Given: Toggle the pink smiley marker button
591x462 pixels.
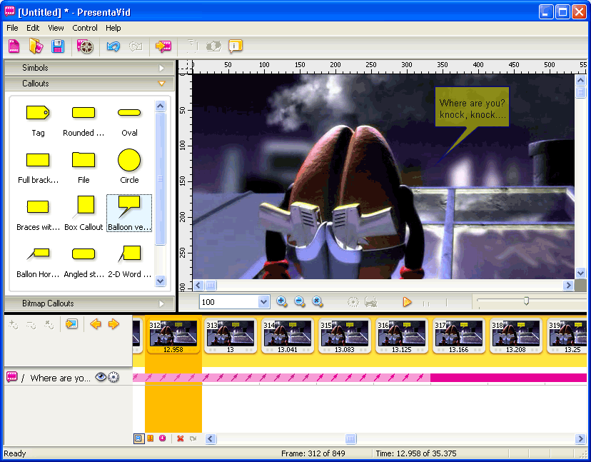Looking at the screenshot, I should click(163, 438).
